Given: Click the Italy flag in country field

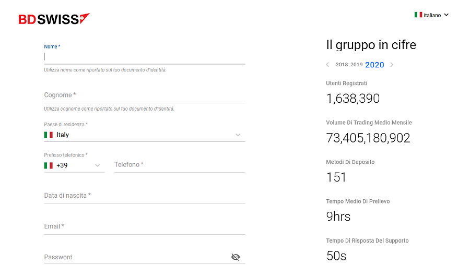Looking at the screenshot, I should 49,135.
